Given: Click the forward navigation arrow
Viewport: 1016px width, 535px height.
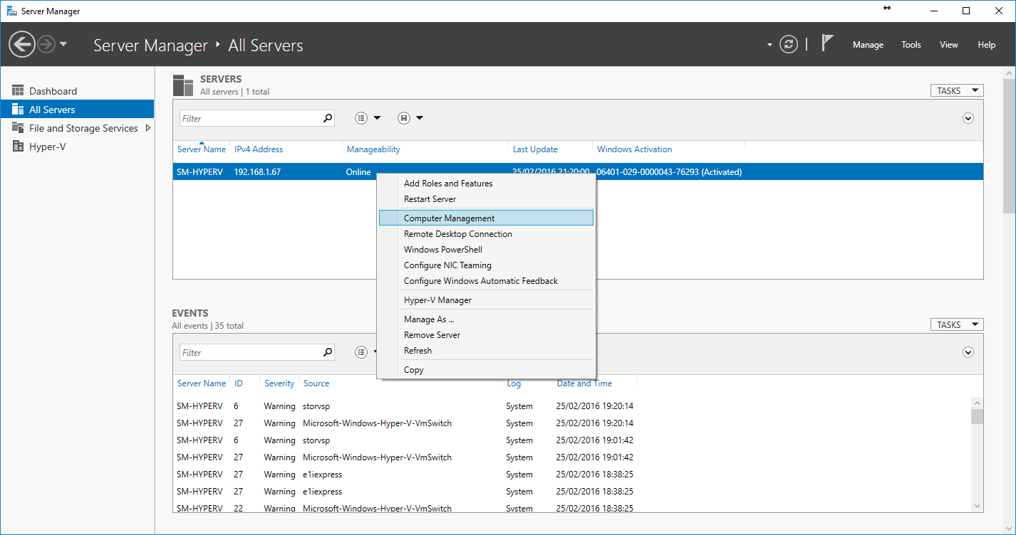Looking at the screenshot, I should [46, 45].
